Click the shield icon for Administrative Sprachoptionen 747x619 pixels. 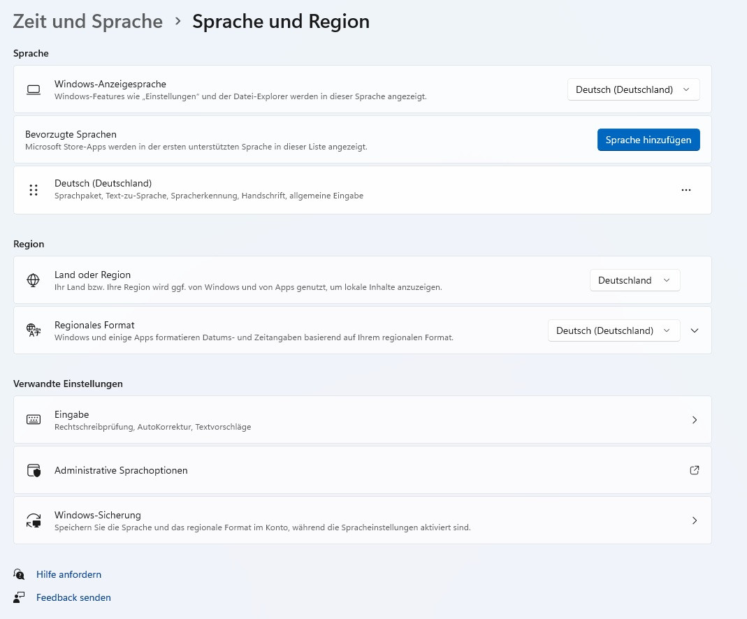coord(33,470)
